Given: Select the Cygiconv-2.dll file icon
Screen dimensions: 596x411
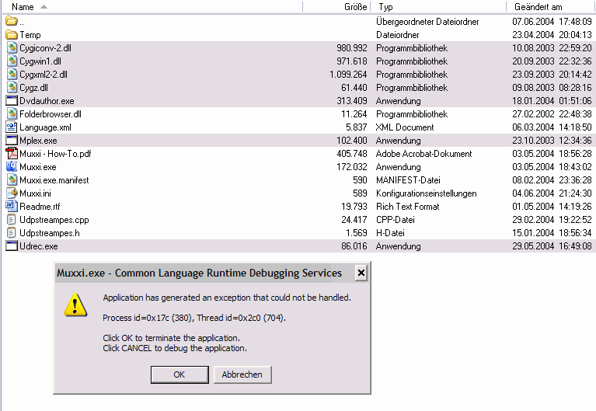Looking at the screenshot, I should [x=12, y=48].
